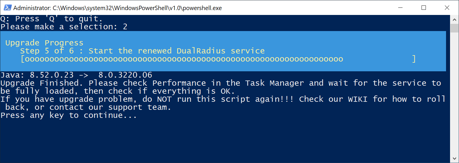Click the PowerShell icon in the title bar

(7, 8)
